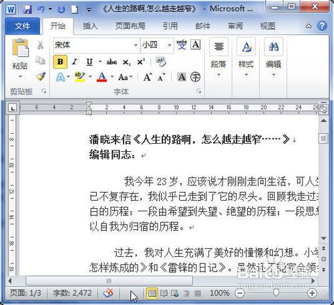This screenshot has height=305, width=334.
Task: Open underline style dropdown arrow
Action: coord(100,62)
